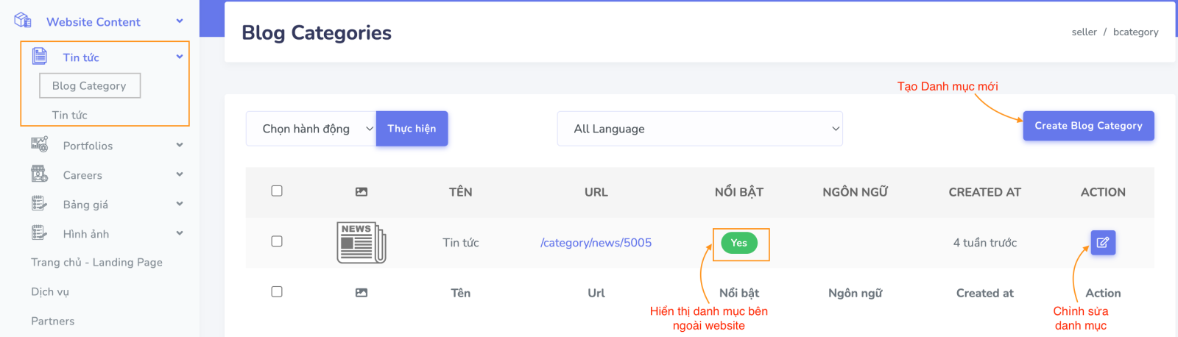Select Trang chủ - Landing Page menu item
The height and width of the screenshot is (337, 1178).
click(96, 262)
